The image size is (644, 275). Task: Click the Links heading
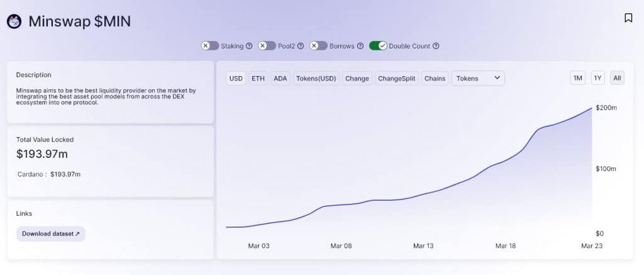pyautogui.click(x=24, y=213)
